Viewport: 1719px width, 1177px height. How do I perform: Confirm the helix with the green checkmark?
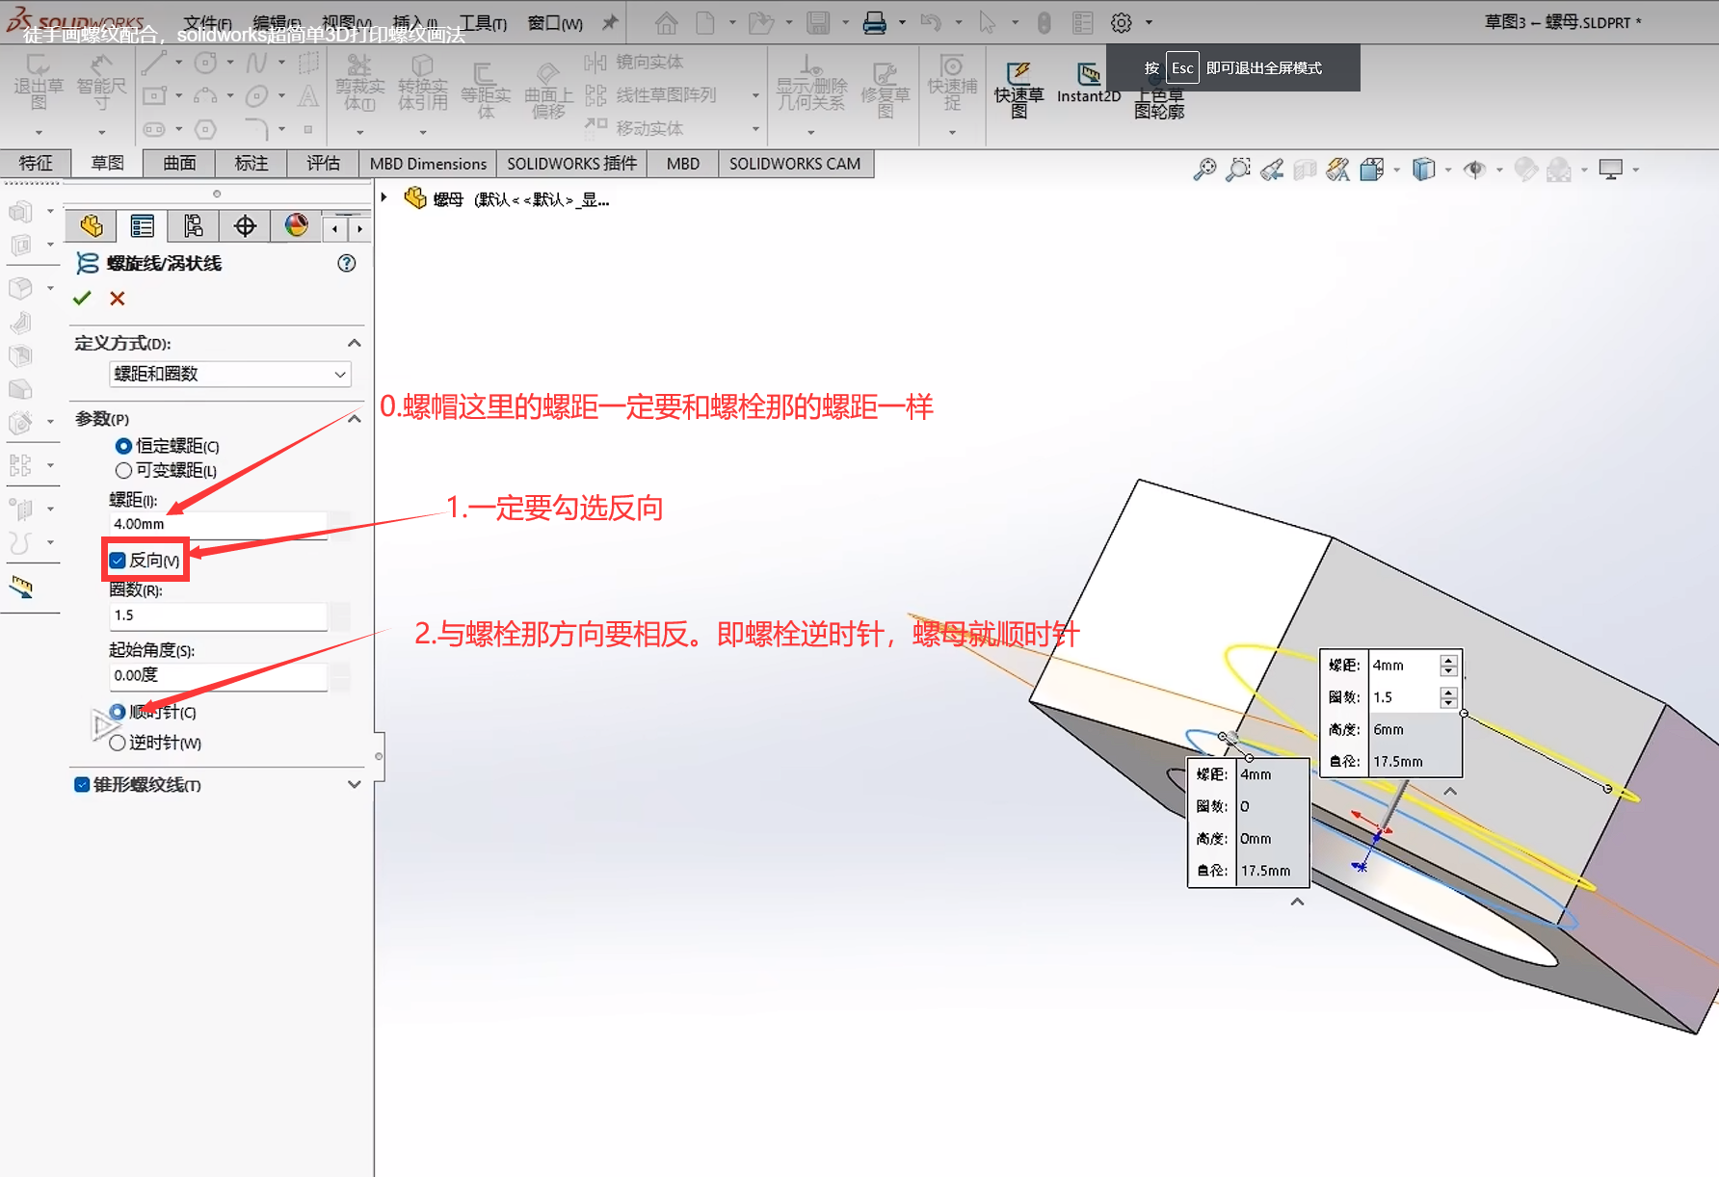[82, 299]
